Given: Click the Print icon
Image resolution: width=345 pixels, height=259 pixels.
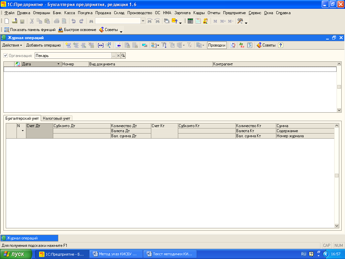Looking at the screenshot, I should 57,21.
